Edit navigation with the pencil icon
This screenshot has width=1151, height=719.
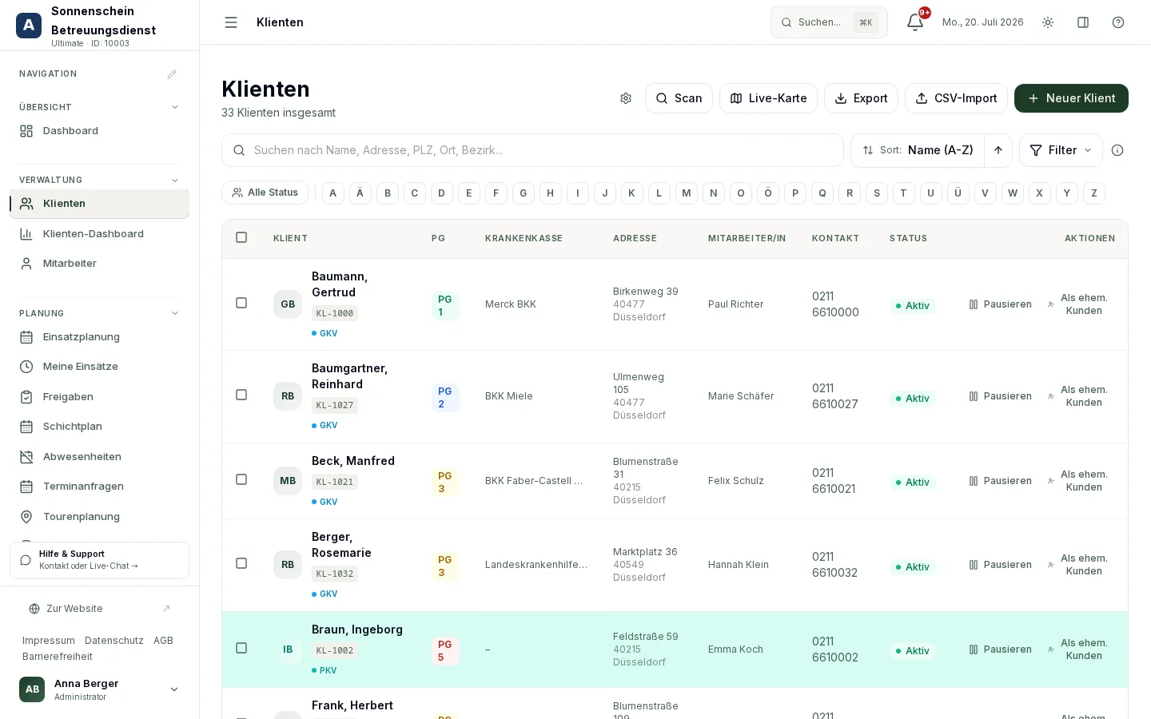click(x=172, y=74)
